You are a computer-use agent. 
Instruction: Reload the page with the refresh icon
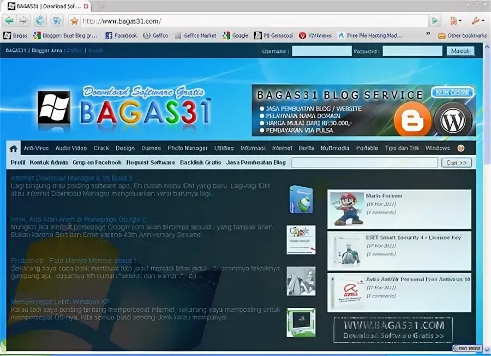(x=40, y=21)
